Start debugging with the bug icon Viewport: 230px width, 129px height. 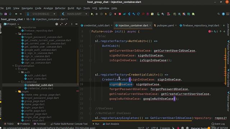coord(97,14)
